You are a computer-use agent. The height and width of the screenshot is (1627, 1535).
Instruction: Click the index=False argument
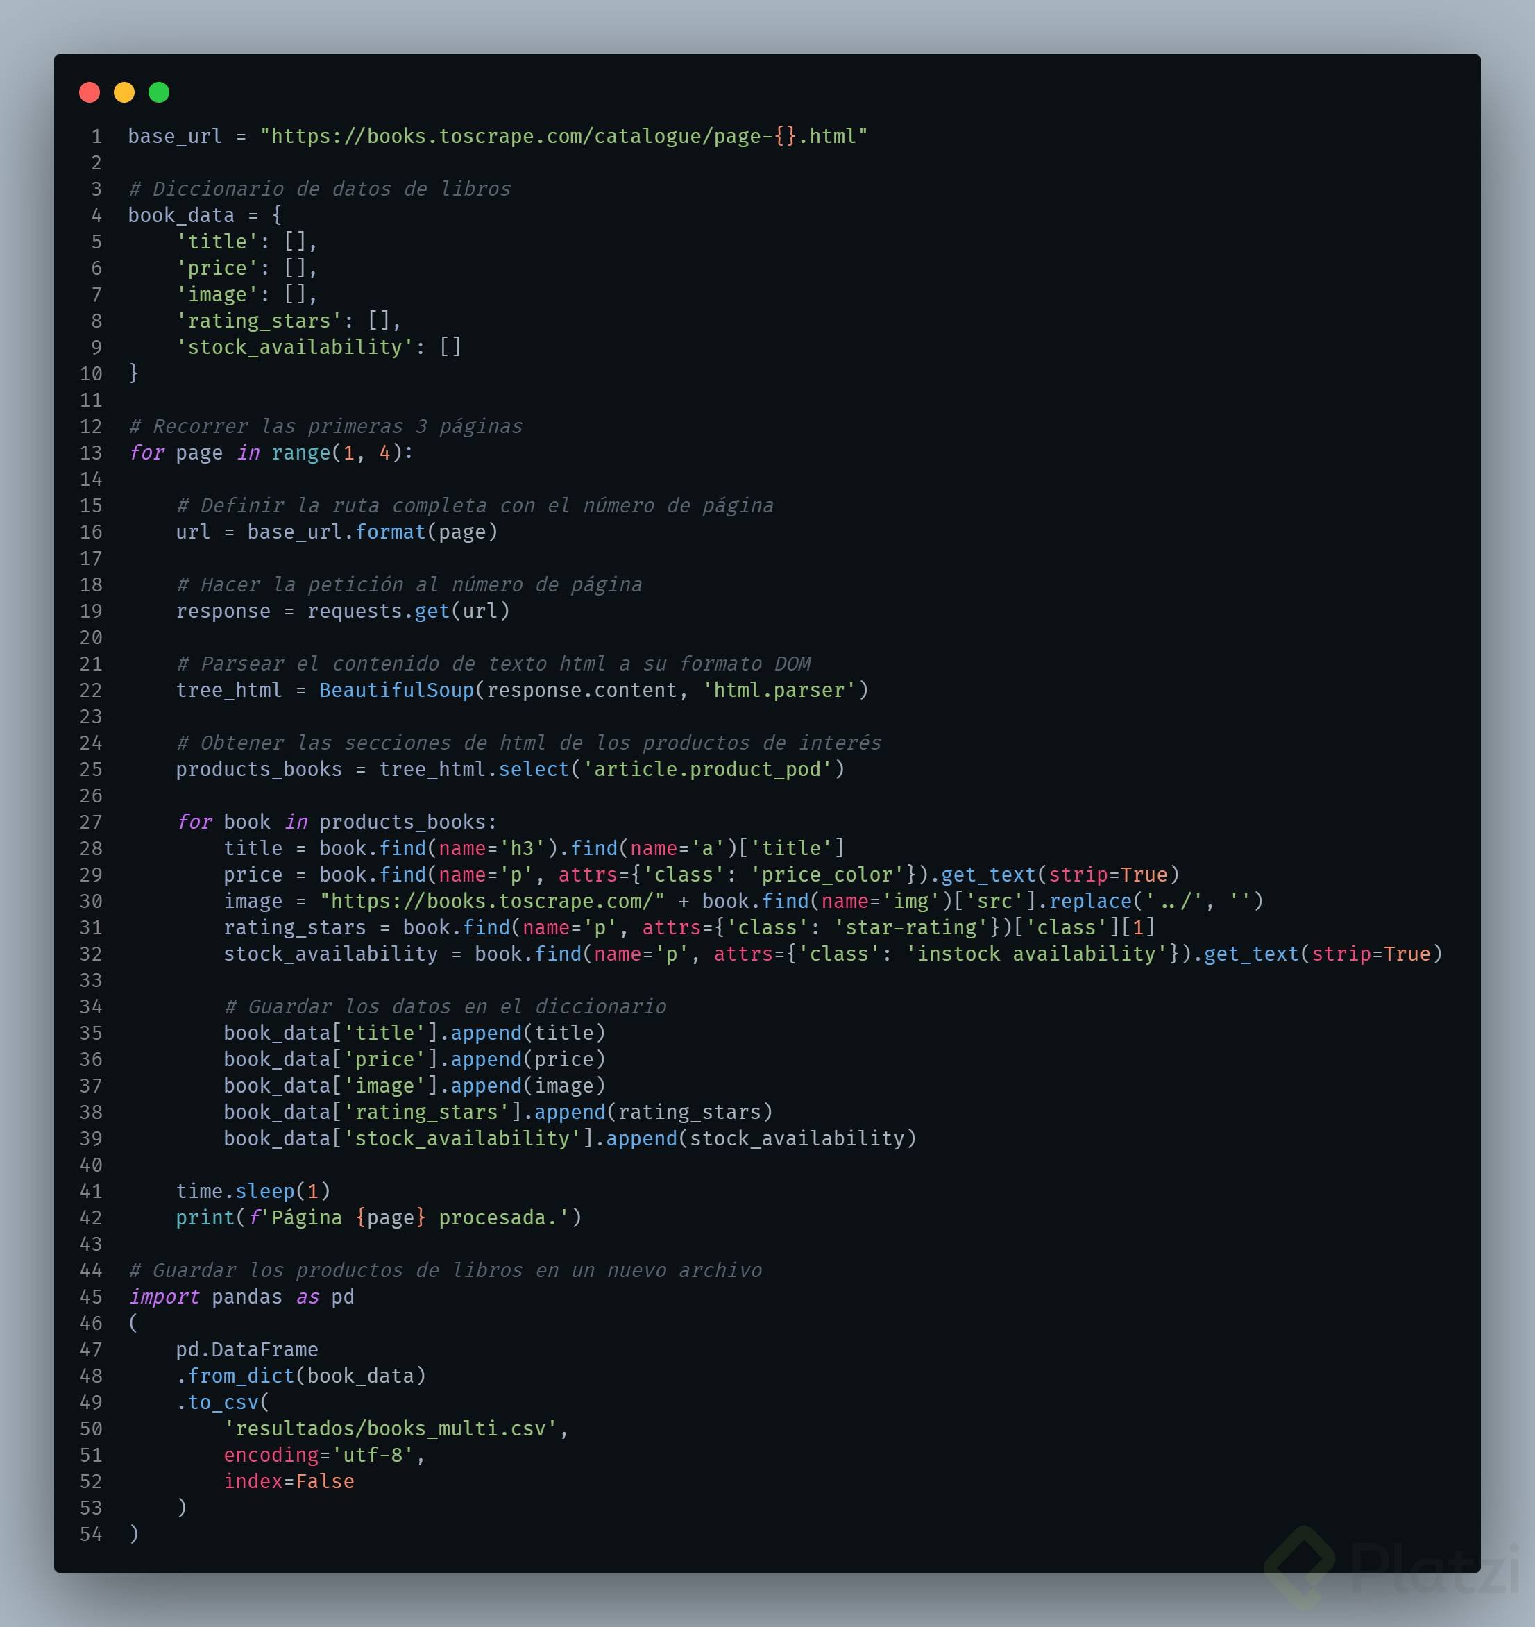pos(289,1481)
